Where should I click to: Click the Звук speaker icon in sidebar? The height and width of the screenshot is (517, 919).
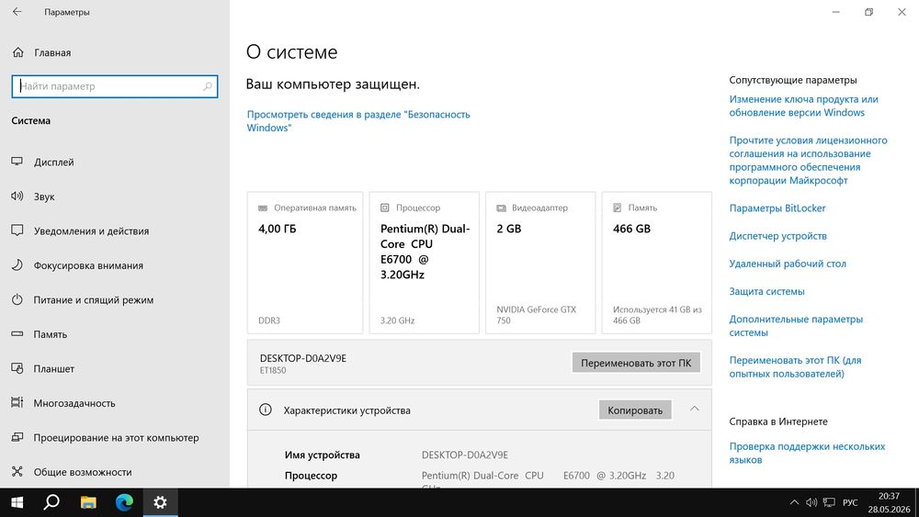point(17,197)
